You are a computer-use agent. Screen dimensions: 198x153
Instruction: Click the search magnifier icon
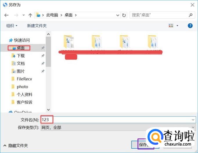coord(190,15)
